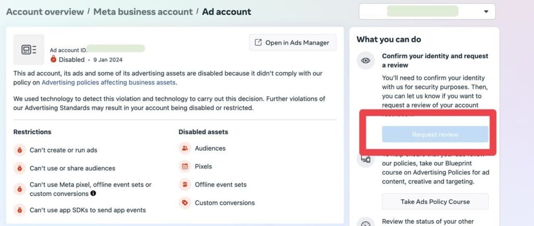Click the Custom conversions label
The width and height of the screenshot is (534, 226).
point(225,203)
